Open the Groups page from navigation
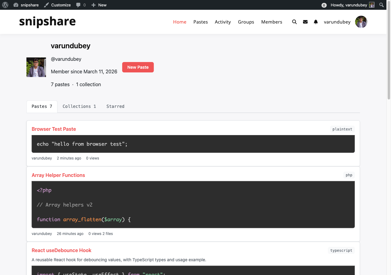This screenshot has width=391, height=275. tap(246, 22)
